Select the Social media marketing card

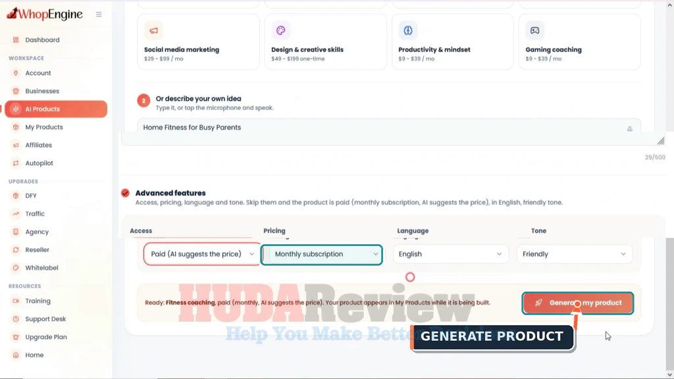click(198, 41)
